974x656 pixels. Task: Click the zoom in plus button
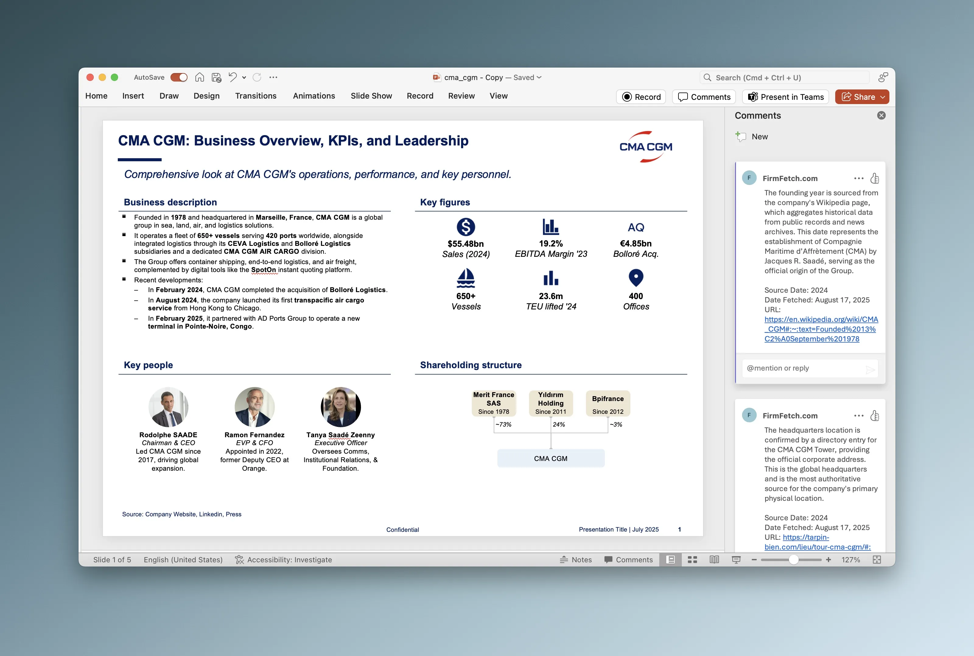coord(829,560)
